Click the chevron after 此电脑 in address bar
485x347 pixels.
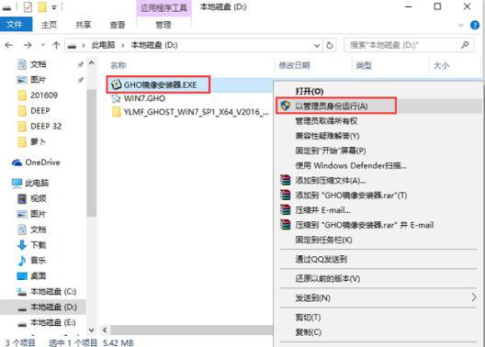(123, 45)
